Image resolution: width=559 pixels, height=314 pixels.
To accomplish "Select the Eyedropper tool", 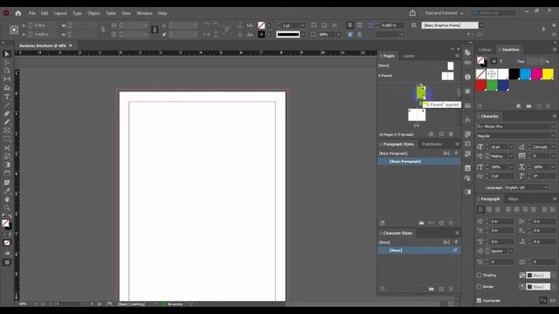I will 7,191.
